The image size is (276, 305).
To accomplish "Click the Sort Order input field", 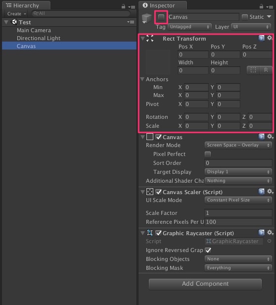I will coord(238,163).
